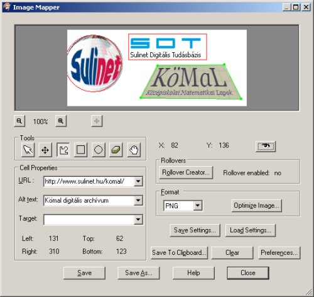Select the SDT rectangular hotspot

(x=168, y=47)
